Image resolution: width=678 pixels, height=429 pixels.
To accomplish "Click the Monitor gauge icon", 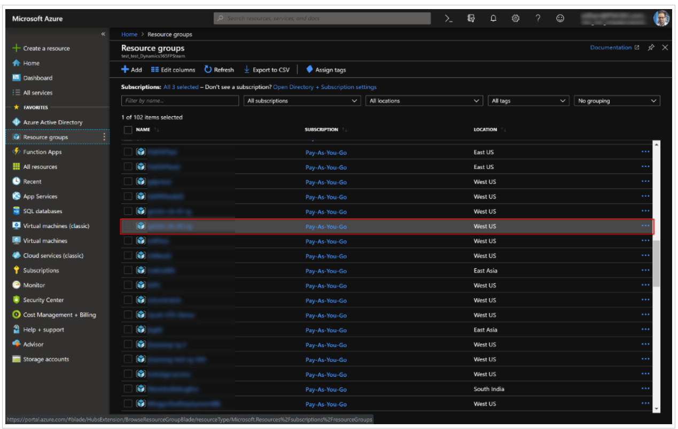I will click(x=16, y=285).
